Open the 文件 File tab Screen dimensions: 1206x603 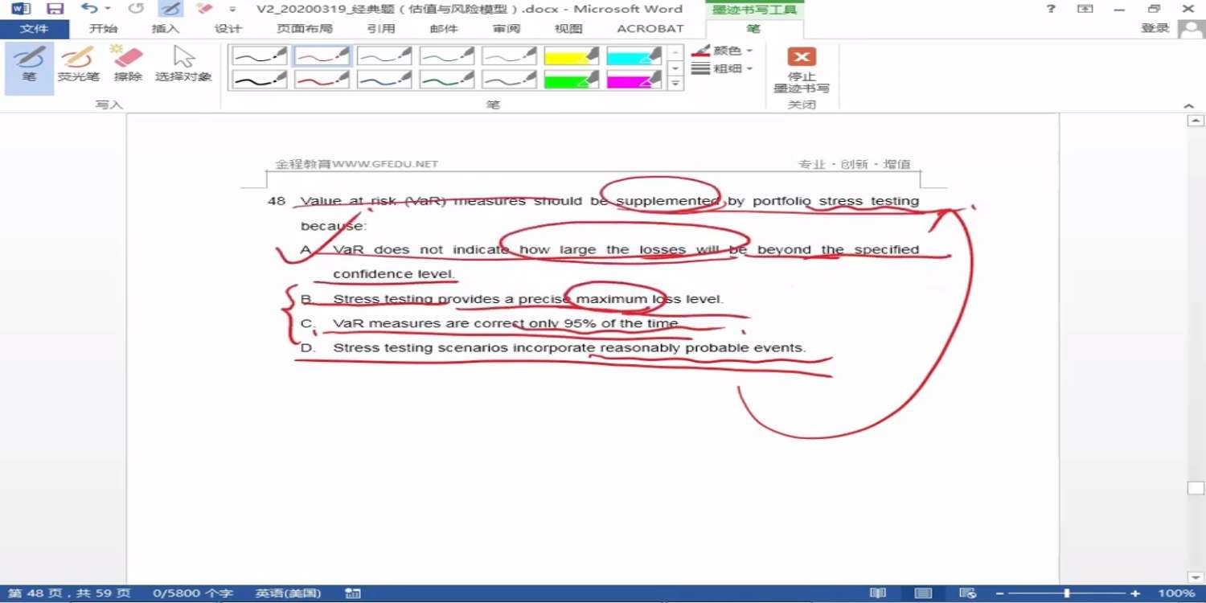pos(35,29)
